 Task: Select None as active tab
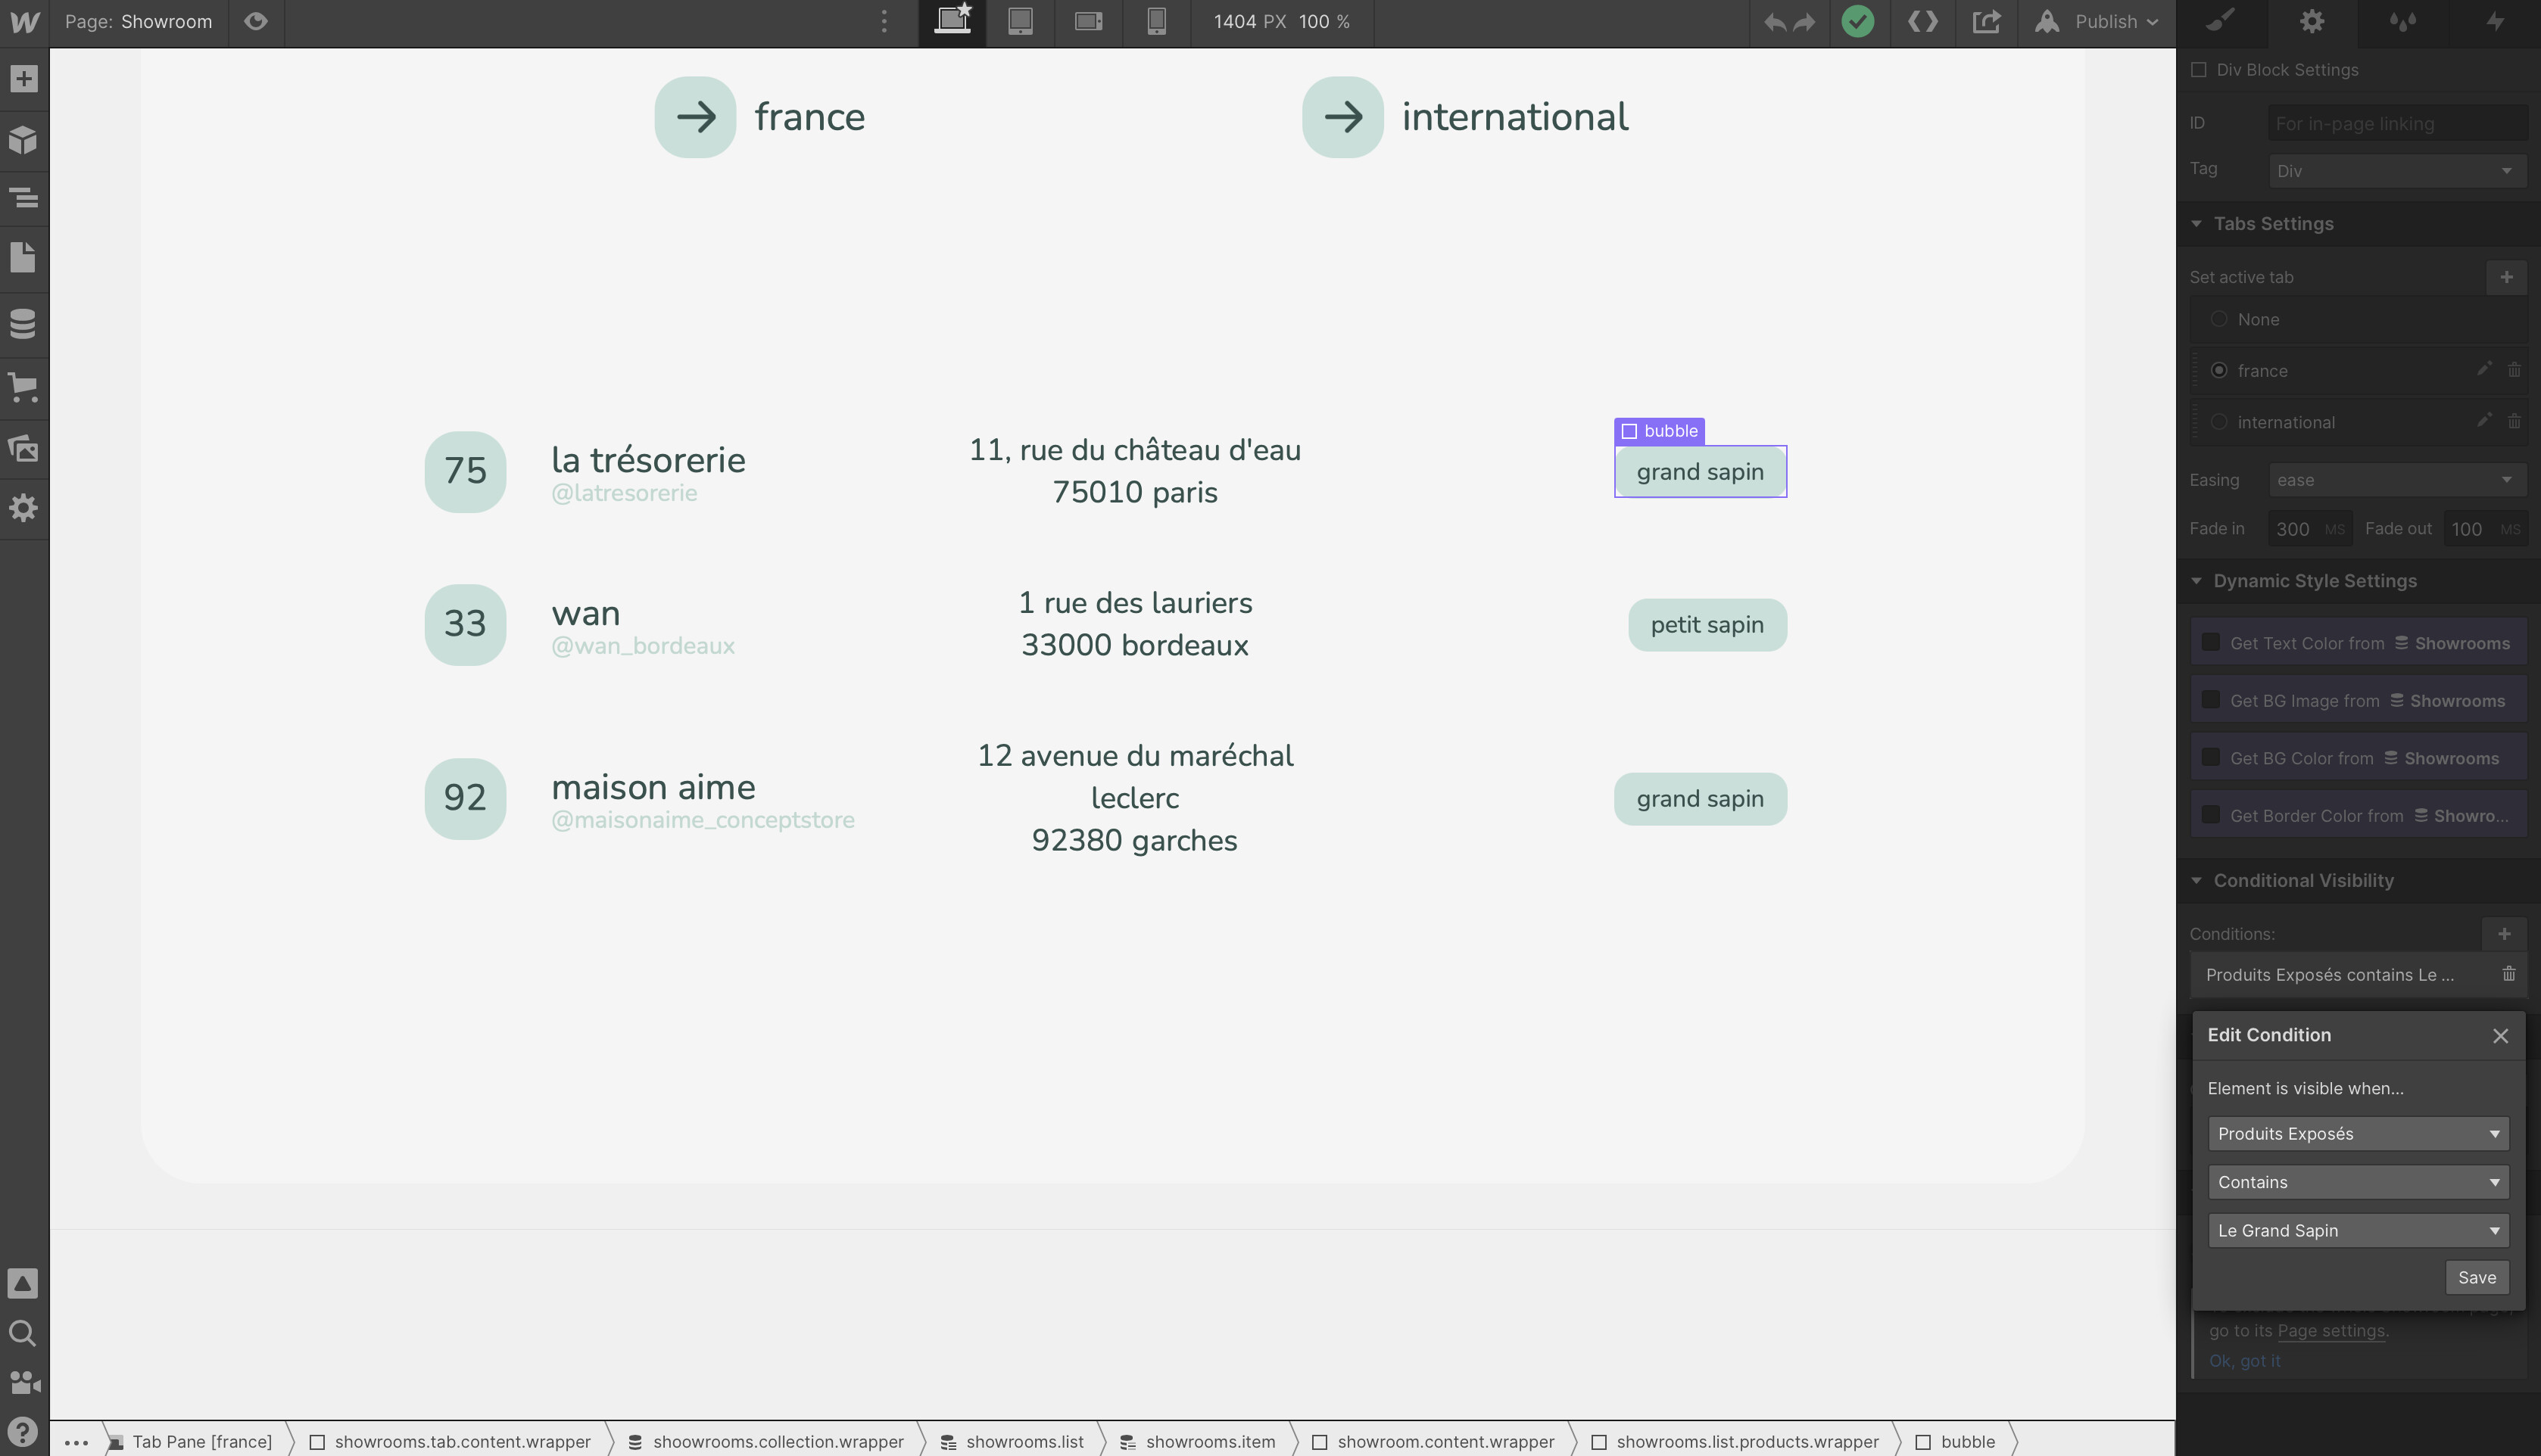point(2219,319)
